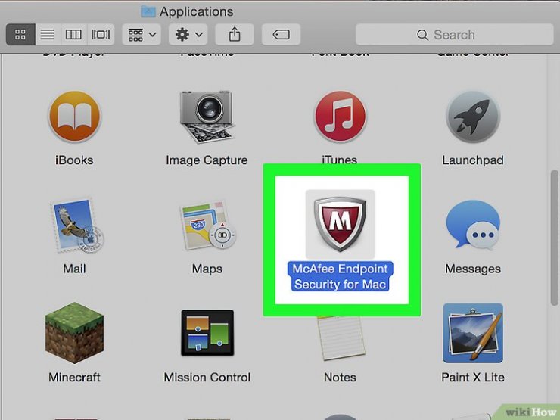The height and width of the screenshot is (420, 560).
Task: Click the Maps app icon
Action: pyautogui.click(x=207, y=226)
